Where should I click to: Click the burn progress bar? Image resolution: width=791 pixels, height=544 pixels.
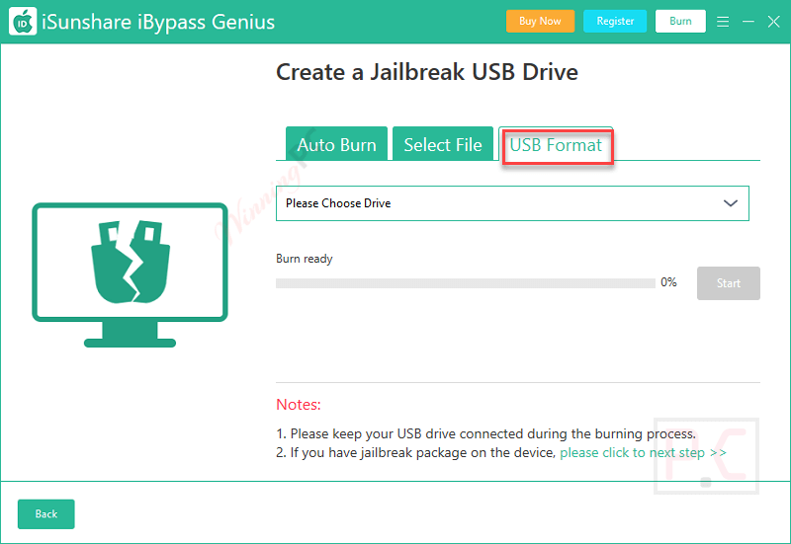click(466, 283)
